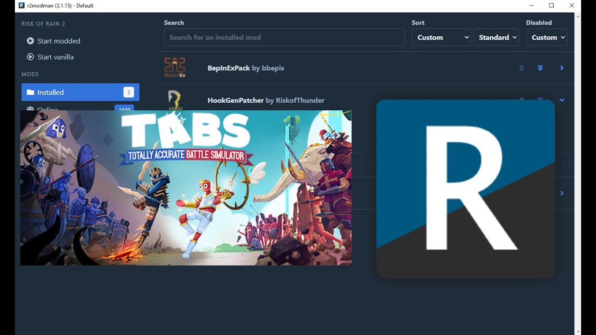Expand the BepInExPack mod entry
596x335 pixels.
[562, 68]
